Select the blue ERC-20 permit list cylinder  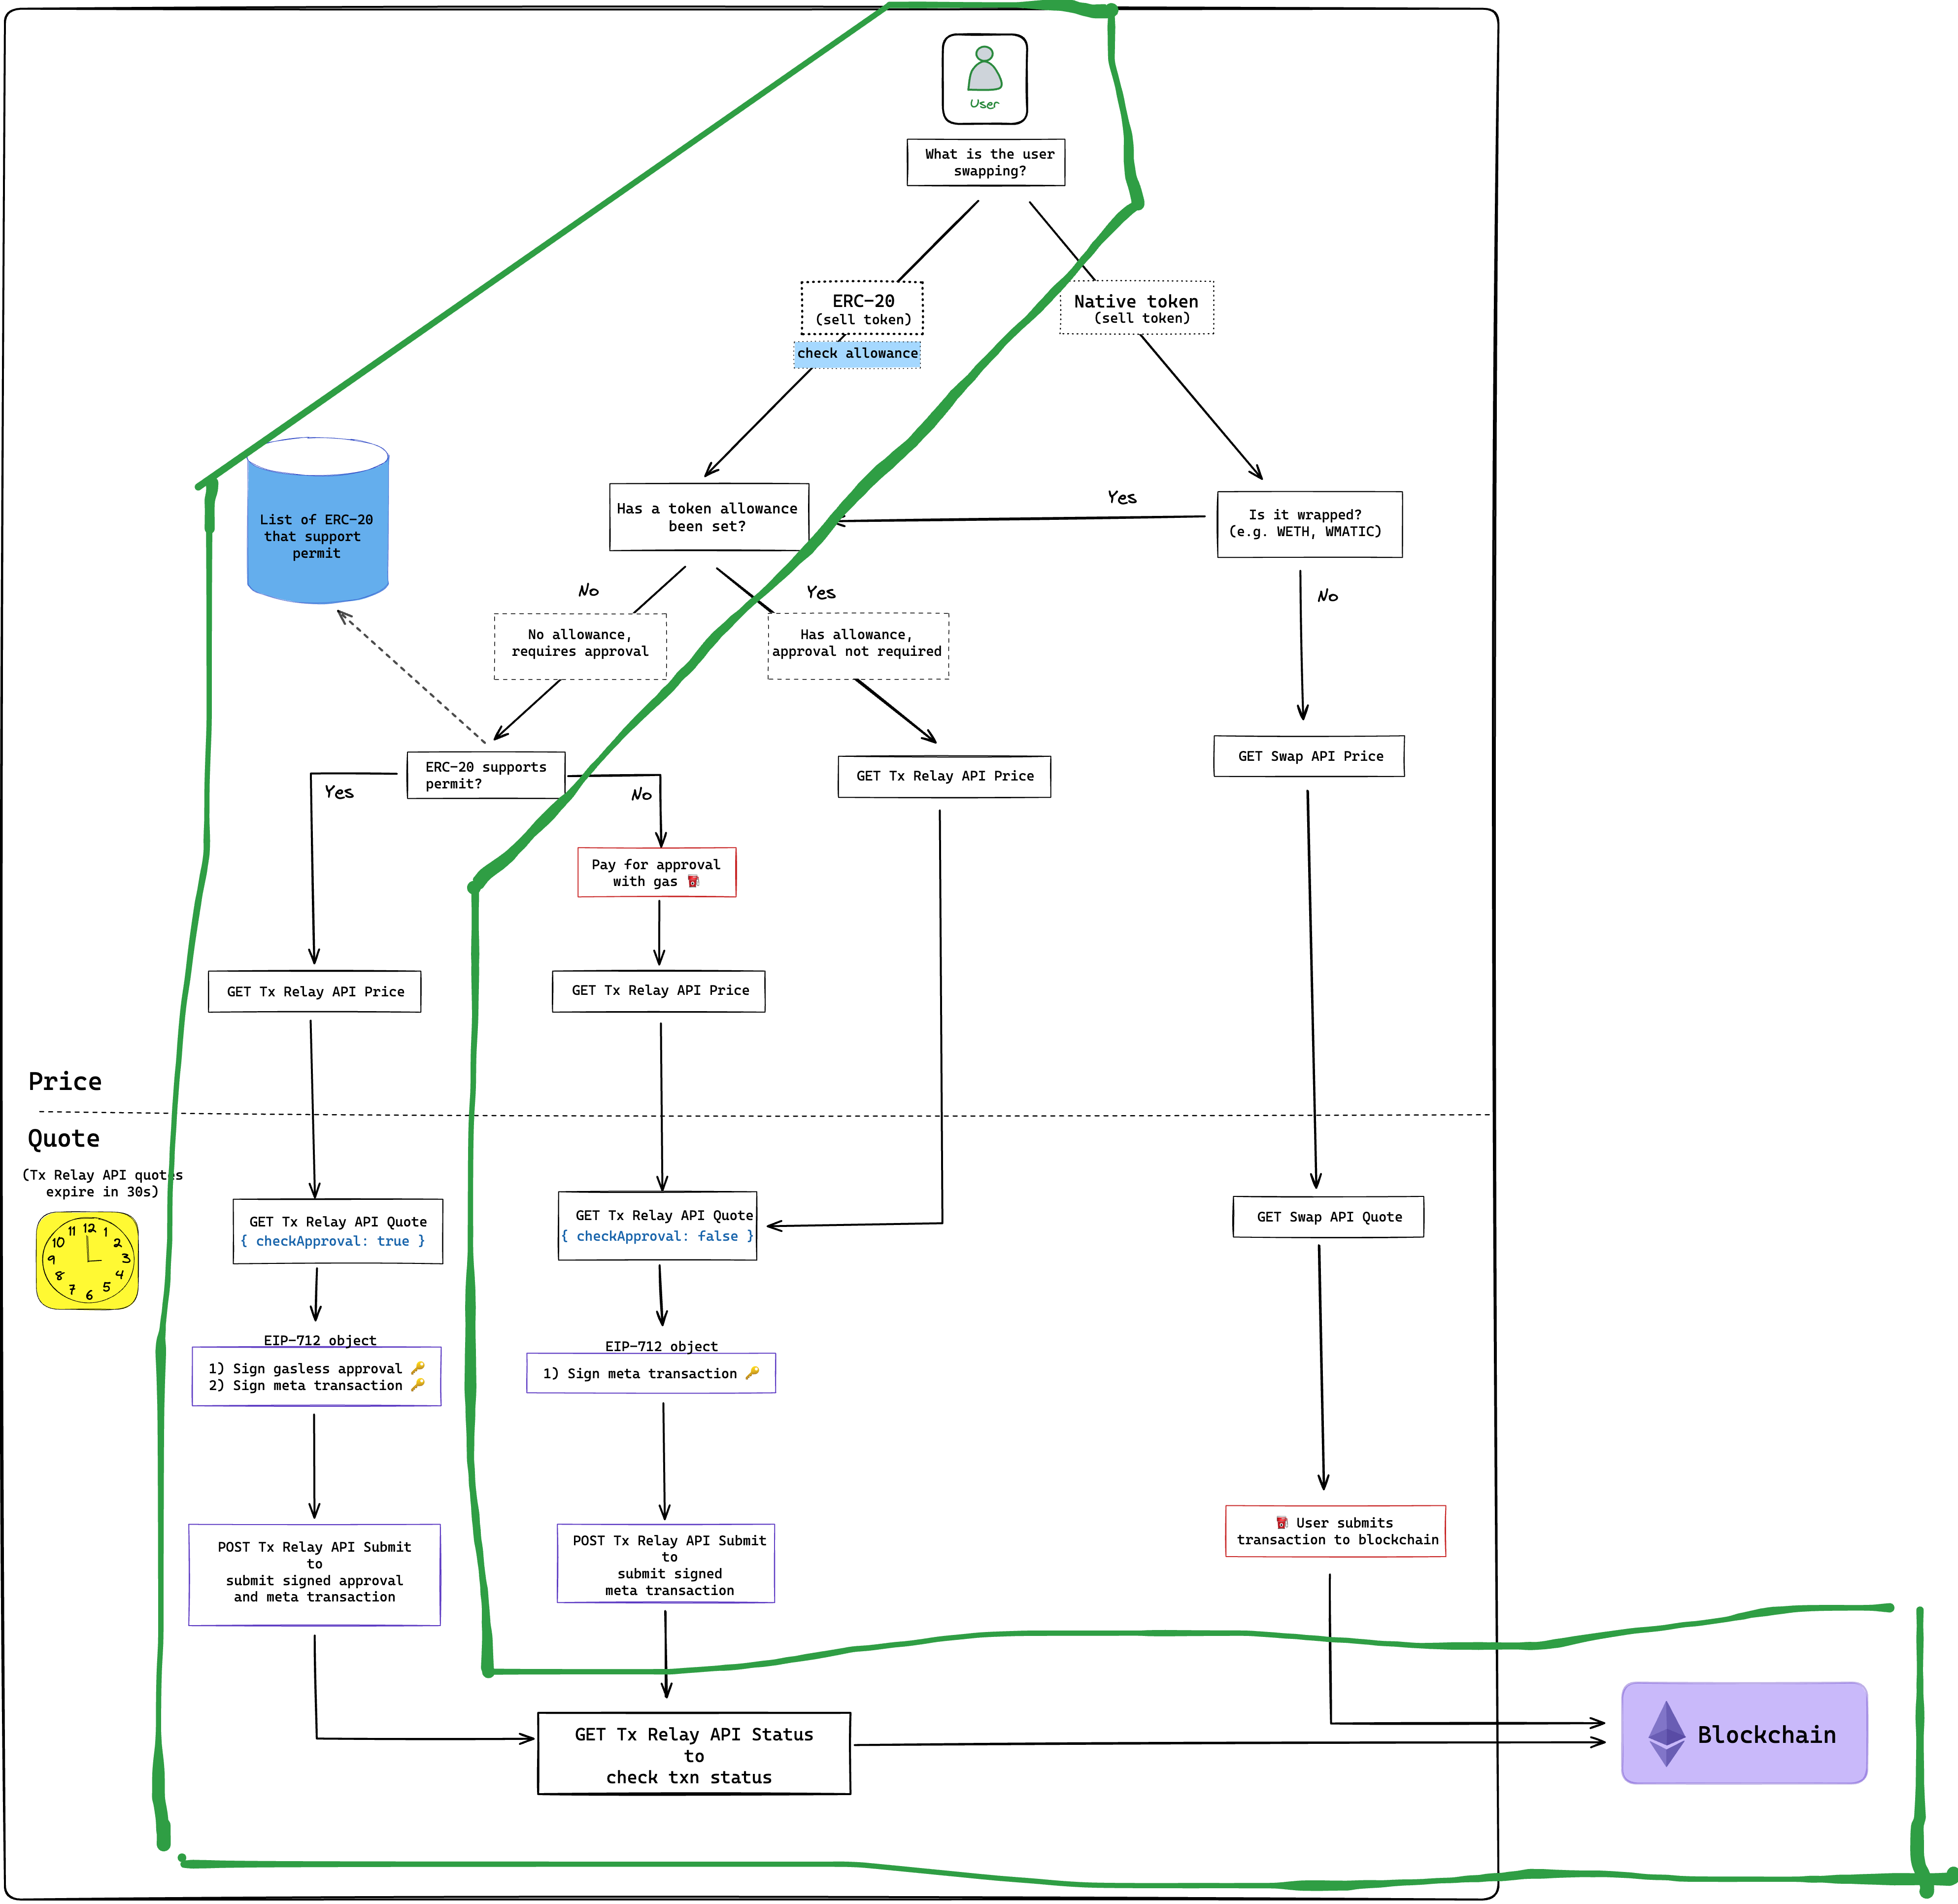318,520
